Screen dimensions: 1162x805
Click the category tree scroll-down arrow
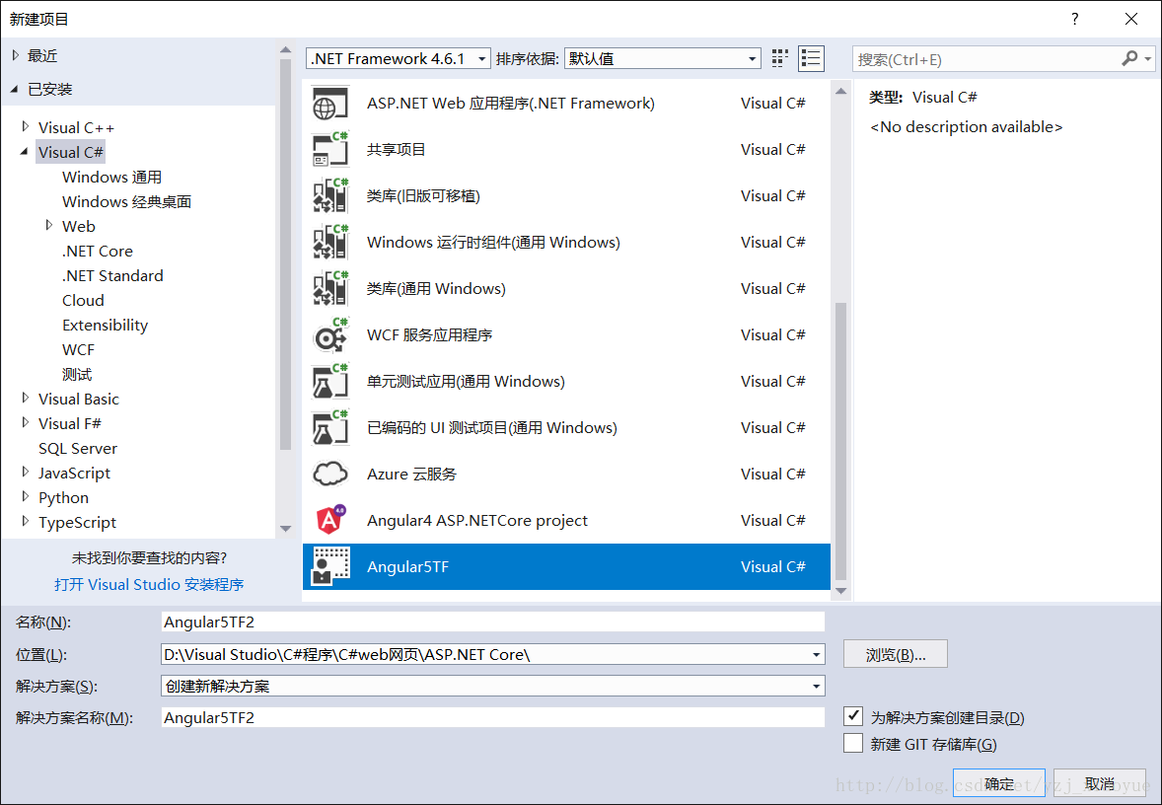coord(285,529)
